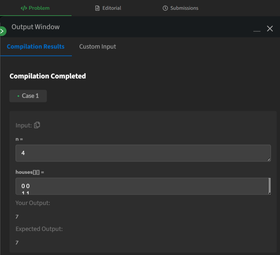Click the Expected Output label
This screenshot has height=255, width=280.
[39, 229]
